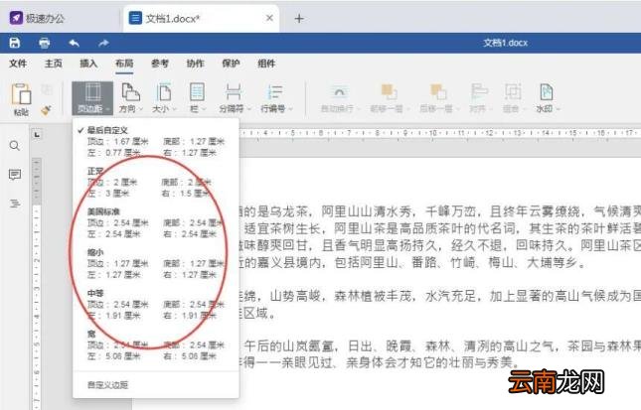Screen dimensions: 641x410
Task: Click the copy icon beside paste
Action: click(x=46, y=89)
